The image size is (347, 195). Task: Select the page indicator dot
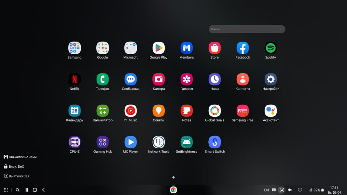173,177
